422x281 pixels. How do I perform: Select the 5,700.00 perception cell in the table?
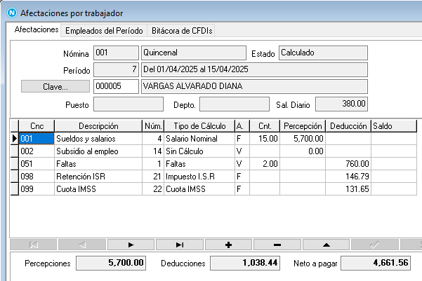(303, 139)
